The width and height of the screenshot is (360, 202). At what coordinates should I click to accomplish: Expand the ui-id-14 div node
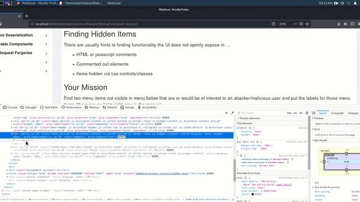tap(12, 121)
